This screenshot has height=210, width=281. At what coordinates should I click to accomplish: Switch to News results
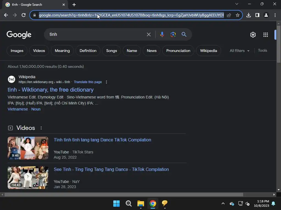click(x=151, y=51)
